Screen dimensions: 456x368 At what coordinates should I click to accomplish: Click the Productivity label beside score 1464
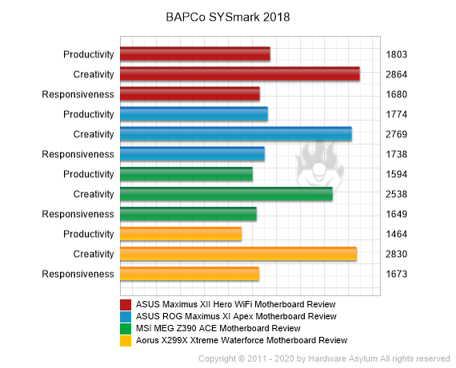point(89,234)
